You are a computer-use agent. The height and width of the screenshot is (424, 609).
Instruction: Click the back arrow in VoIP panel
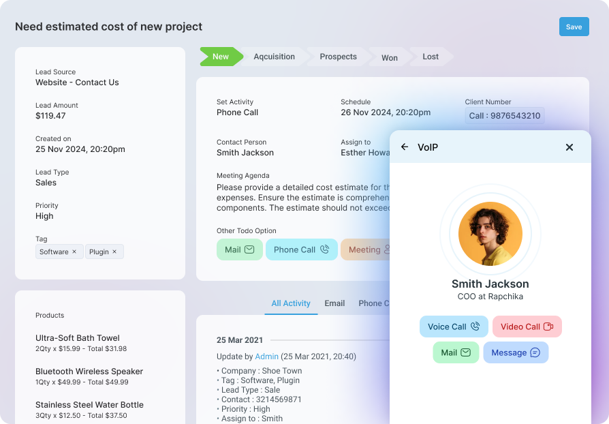point(405,147)
